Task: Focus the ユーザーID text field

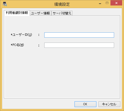Action: pos(79,35)
